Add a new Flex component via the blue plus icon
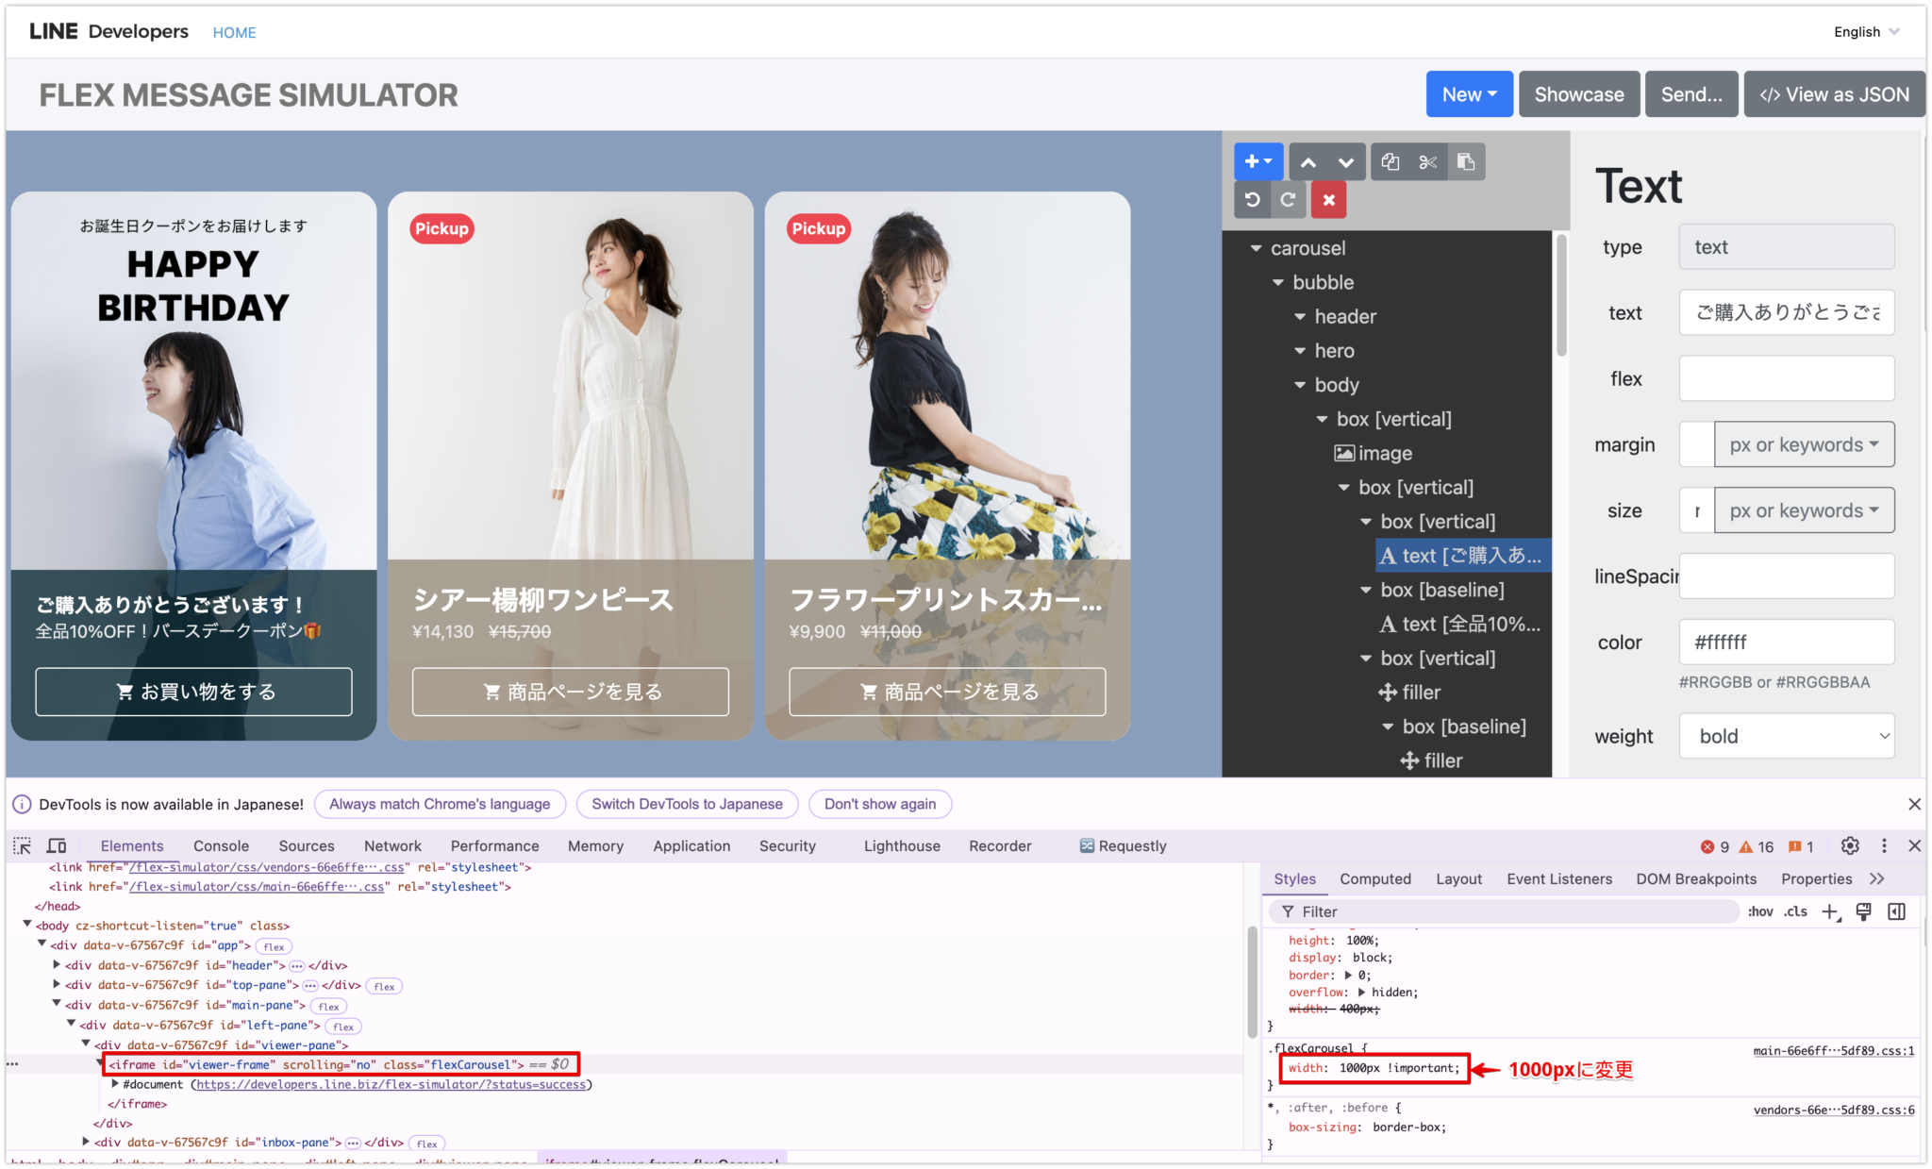Viewport: 1932px width, 1169px height. click(x=1257, y=161)
